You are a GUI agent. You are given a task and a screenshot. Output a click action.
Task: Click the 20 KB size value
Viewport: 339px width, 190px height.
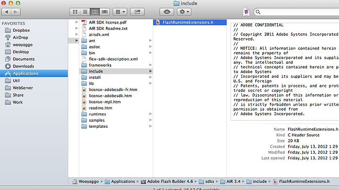click(x=293, y=140)
